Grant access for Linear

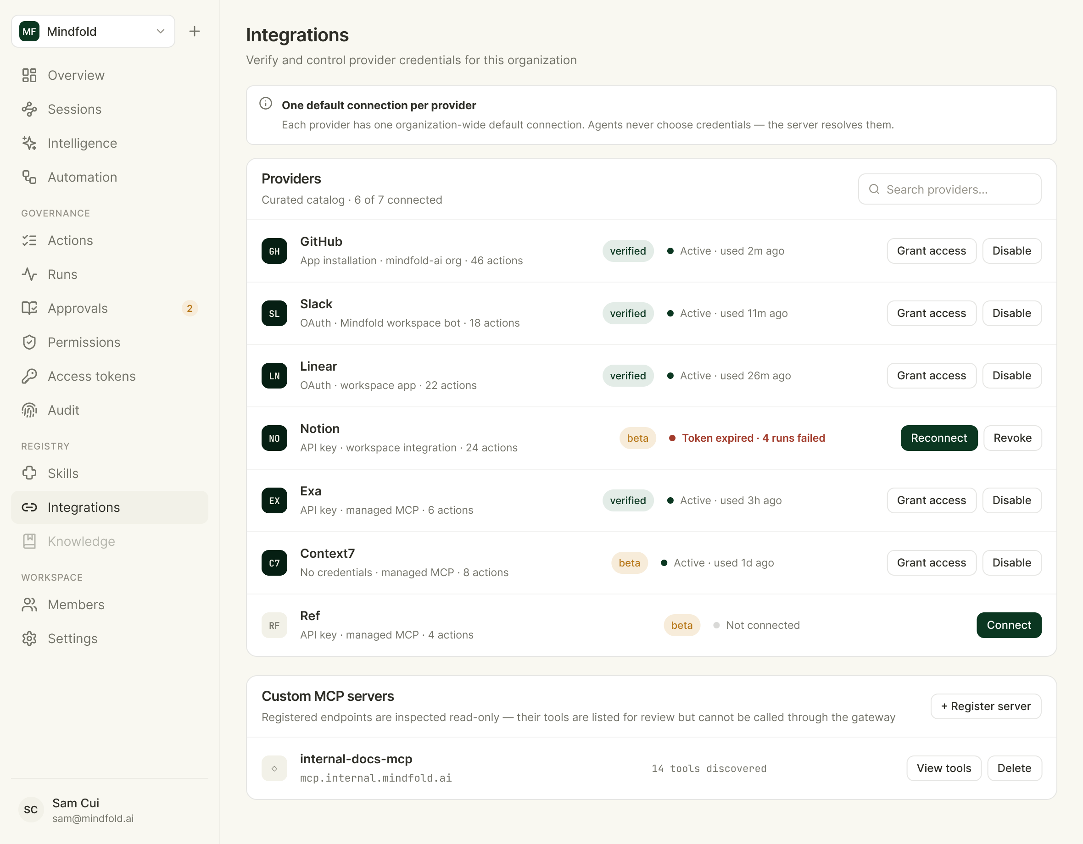931,376
